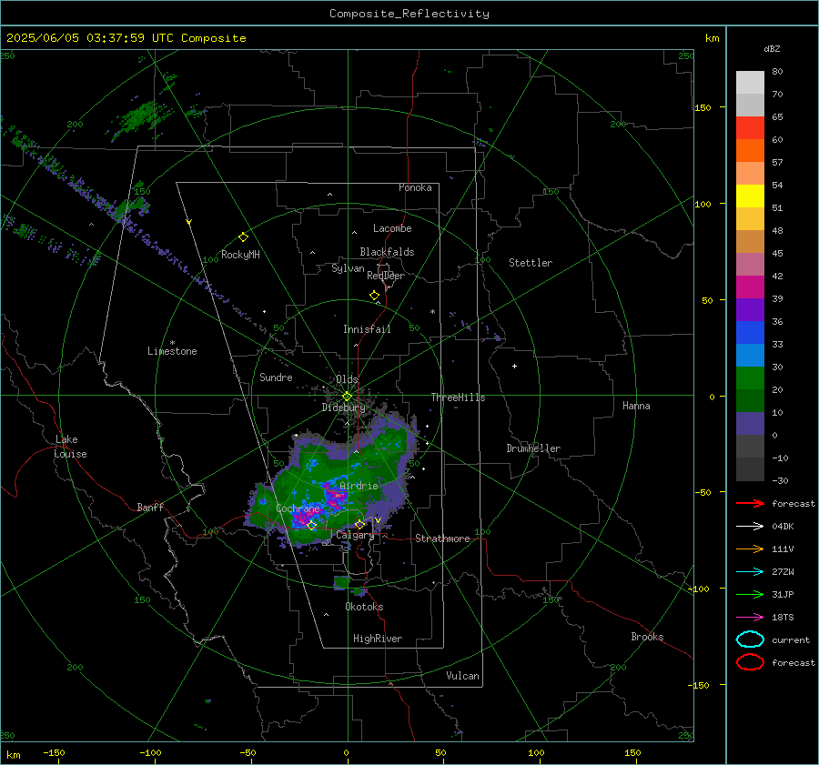Click the cyan current ellipse legend icon
Image resolution: width=819 pixels, height=765 pixels.
point(750,639)
